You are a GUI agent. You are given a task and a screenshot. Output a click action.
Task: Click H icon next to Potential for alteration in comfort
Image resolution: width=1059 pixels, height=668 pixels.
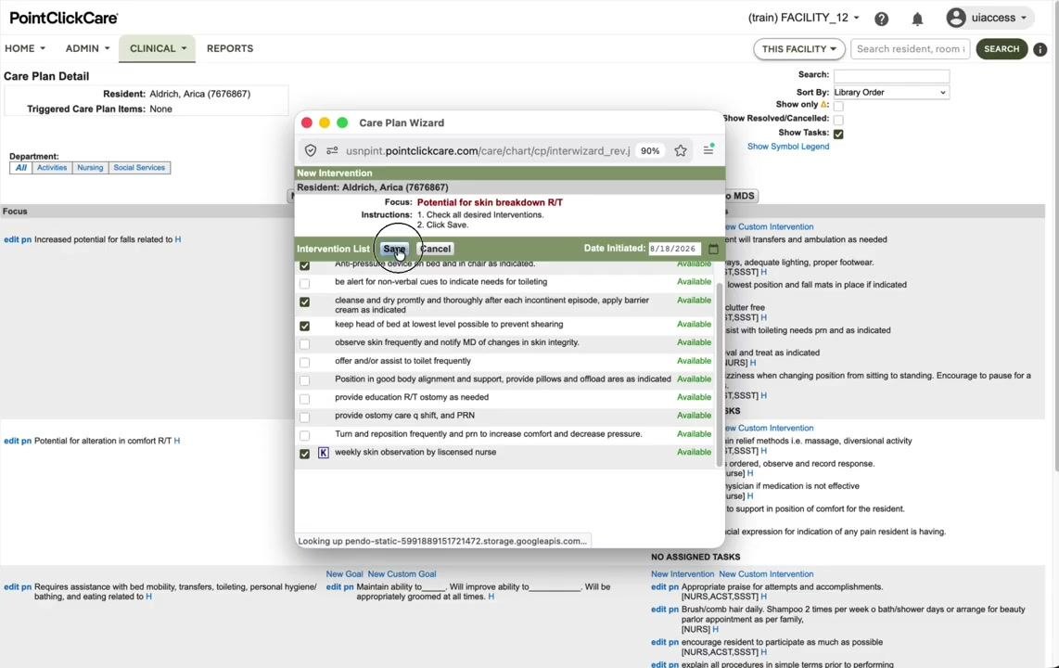click(x=177, y=441)
